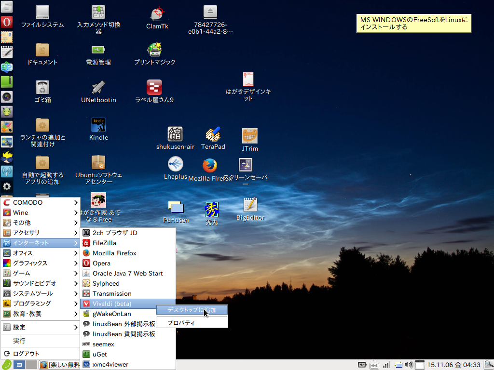Viewport: 494px width, 370px height.
Task: Expand the COMODO submenu
Action: (x=41, y=203)
